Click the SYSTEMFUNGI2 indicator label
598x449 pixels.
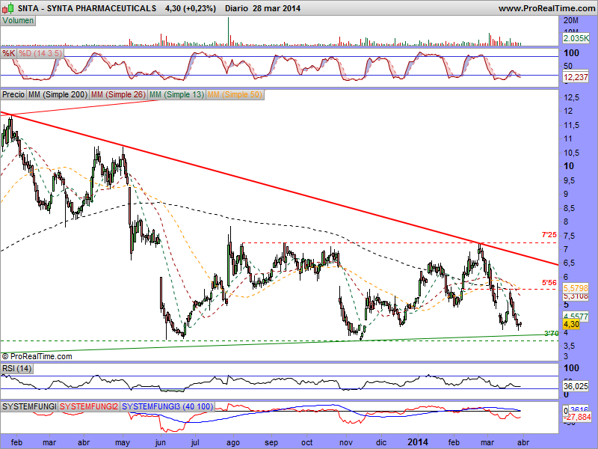pyautogui.click(x=89, y=406)
